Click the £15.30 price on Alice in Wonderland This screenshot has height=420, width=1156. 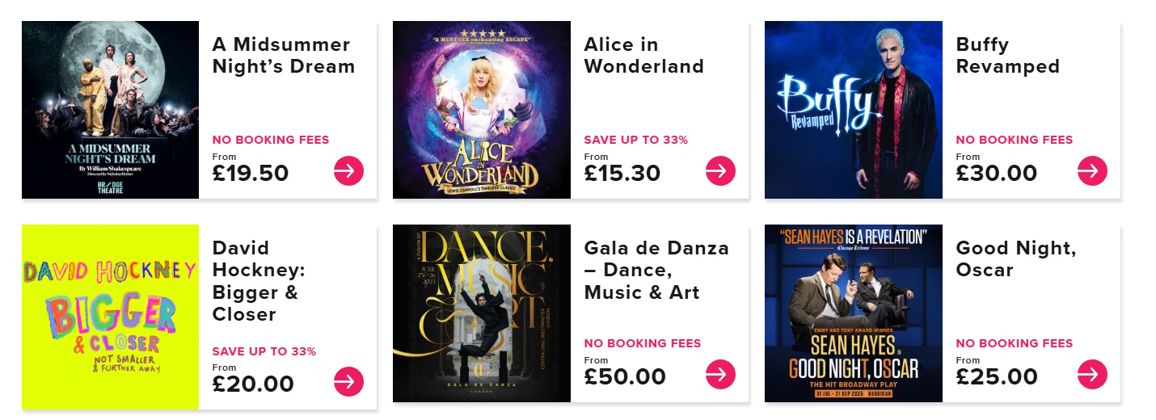pyautogui.click(x=622, y=174)
